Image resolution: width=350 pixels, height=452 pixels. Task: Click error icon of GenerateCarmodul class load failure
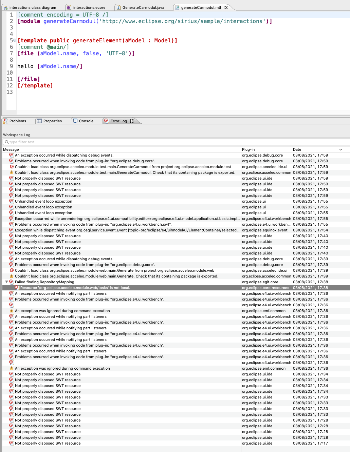click(12, 167)
